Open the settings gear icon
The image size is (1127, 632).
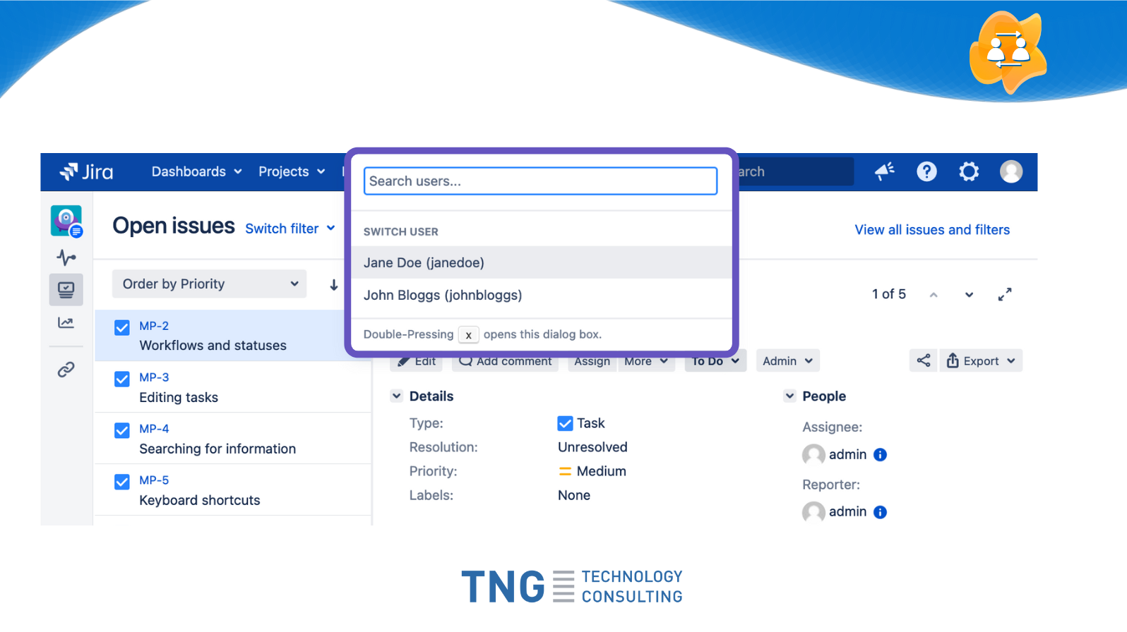[969, 171]
